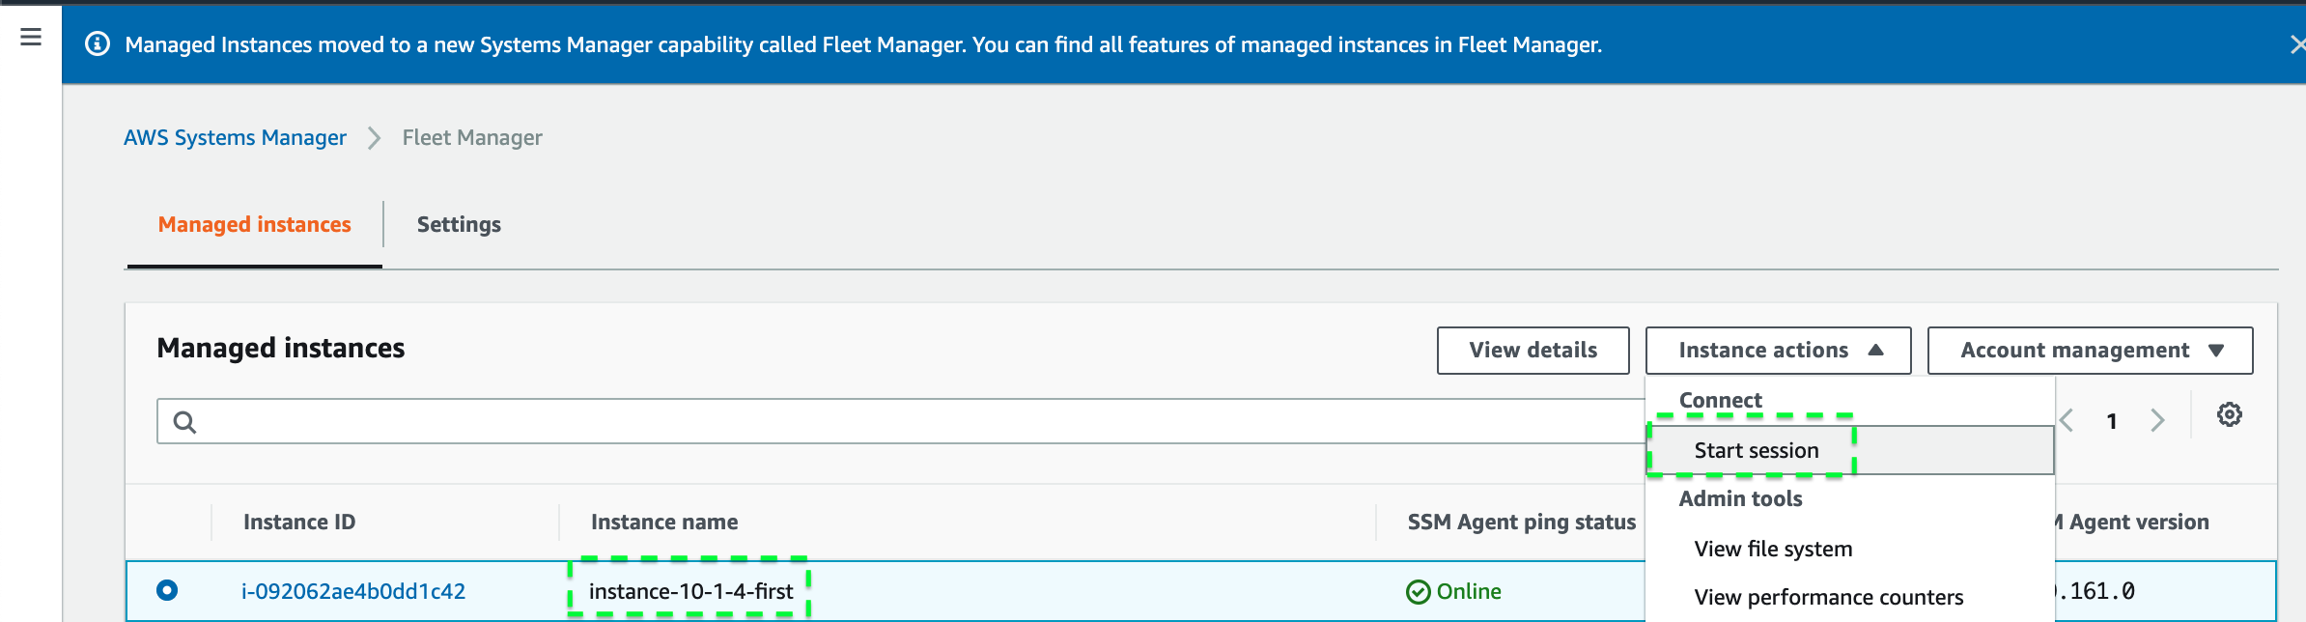The height and width of the screenshot is (622, 2306).
Task: Click the Connect menu section heading
Action: (x=1720, y=400)
